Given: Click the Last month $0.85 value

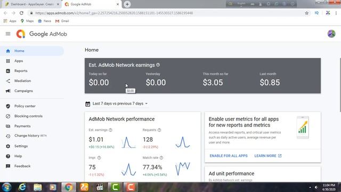Looking at the screenshot, I should (270, 83).
